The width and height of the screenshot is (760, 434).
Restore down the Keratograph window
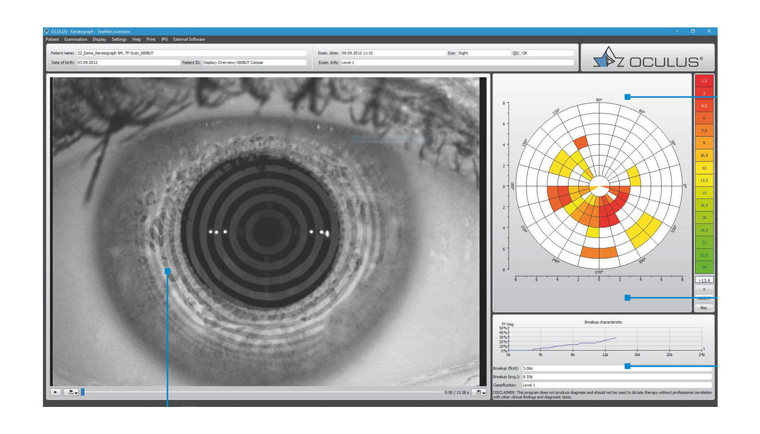tap(693, 31)
